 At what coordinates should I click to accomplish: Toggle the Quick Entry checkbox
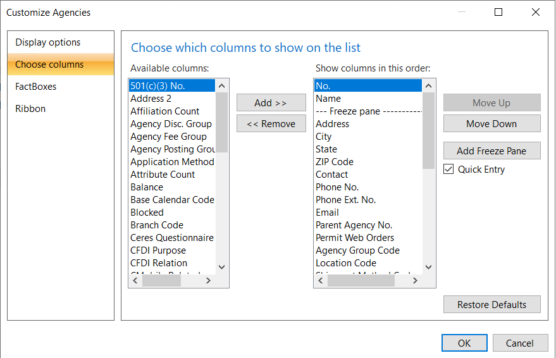click(449, 170)
